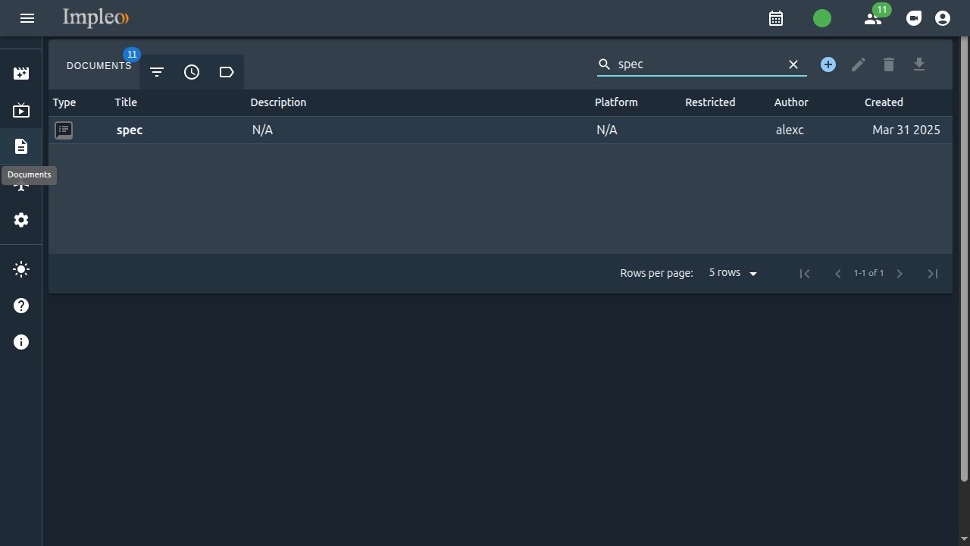Screen dimensions: 970x546
Task: Open the live TV section in the sidebar
Action: [x=21, y=111]
